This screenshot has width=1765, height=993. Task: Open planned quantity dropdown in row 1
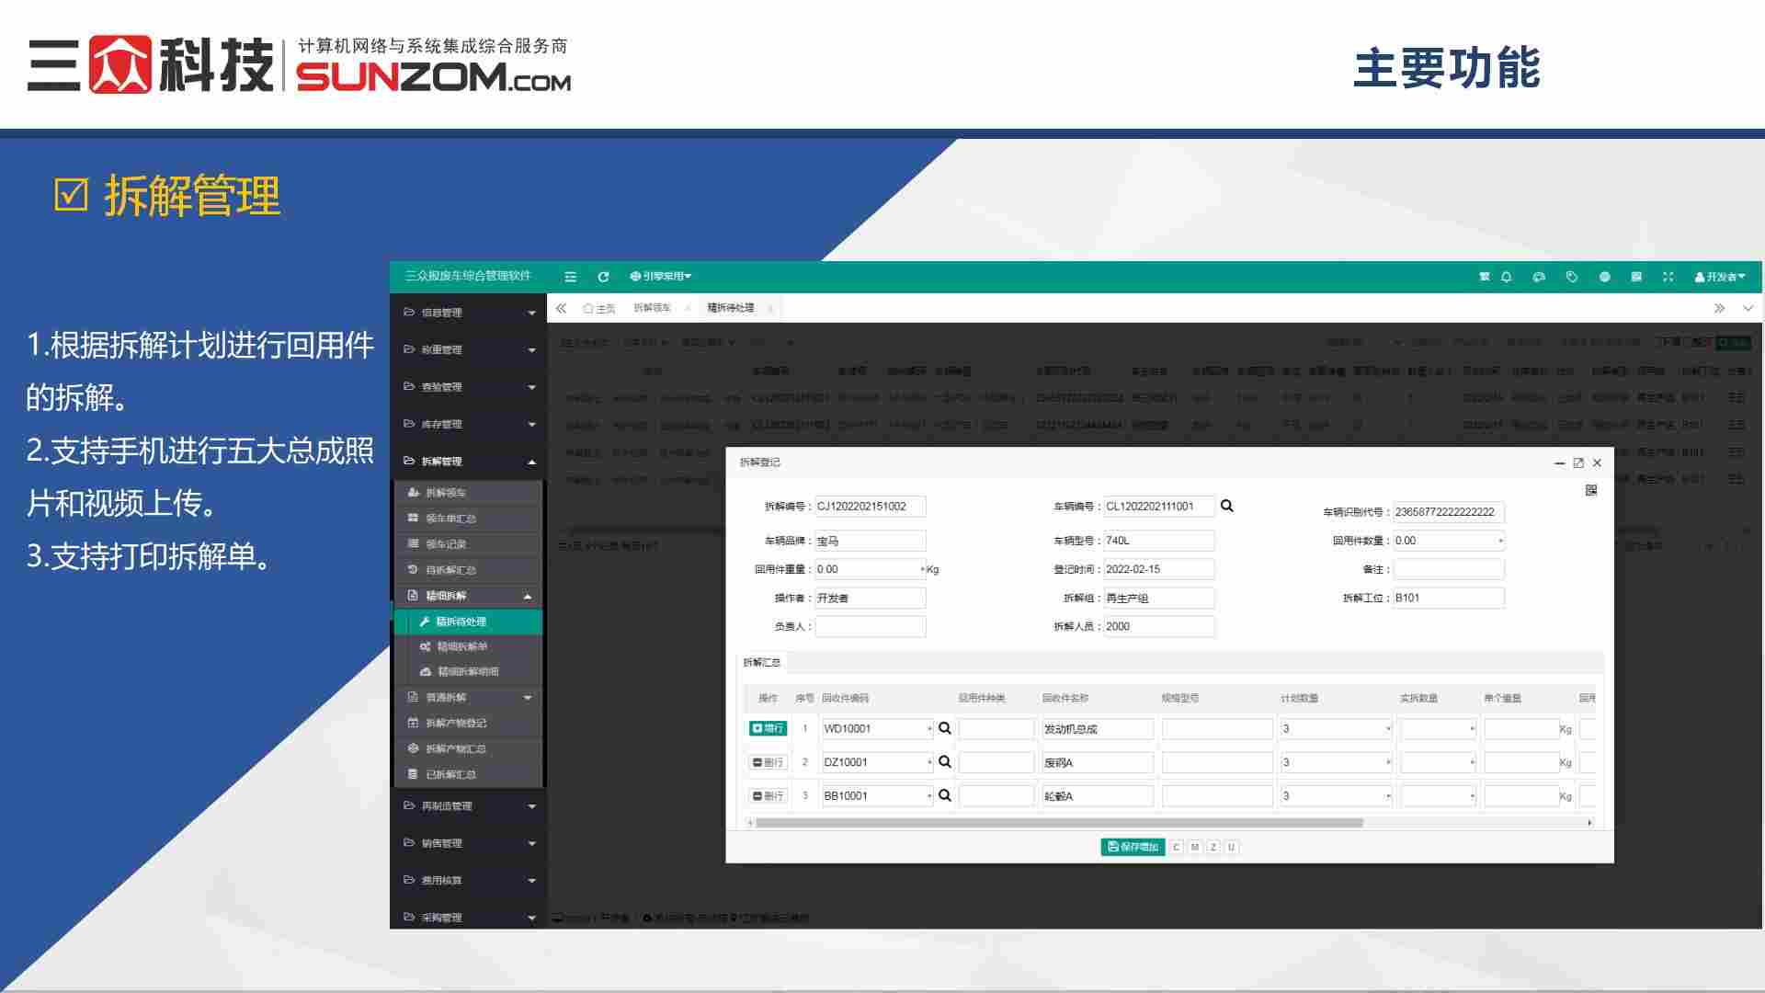[x=1387, y=729]
